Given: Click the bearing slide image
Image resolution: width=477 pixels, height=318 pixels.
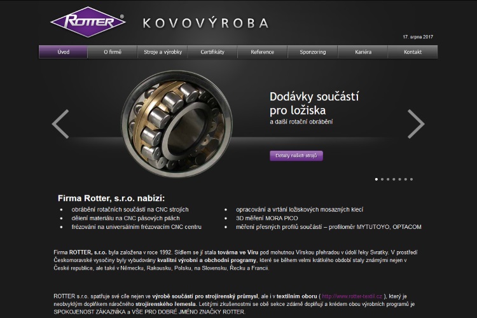Looking at the screenshot, I should tap(177, 124).
